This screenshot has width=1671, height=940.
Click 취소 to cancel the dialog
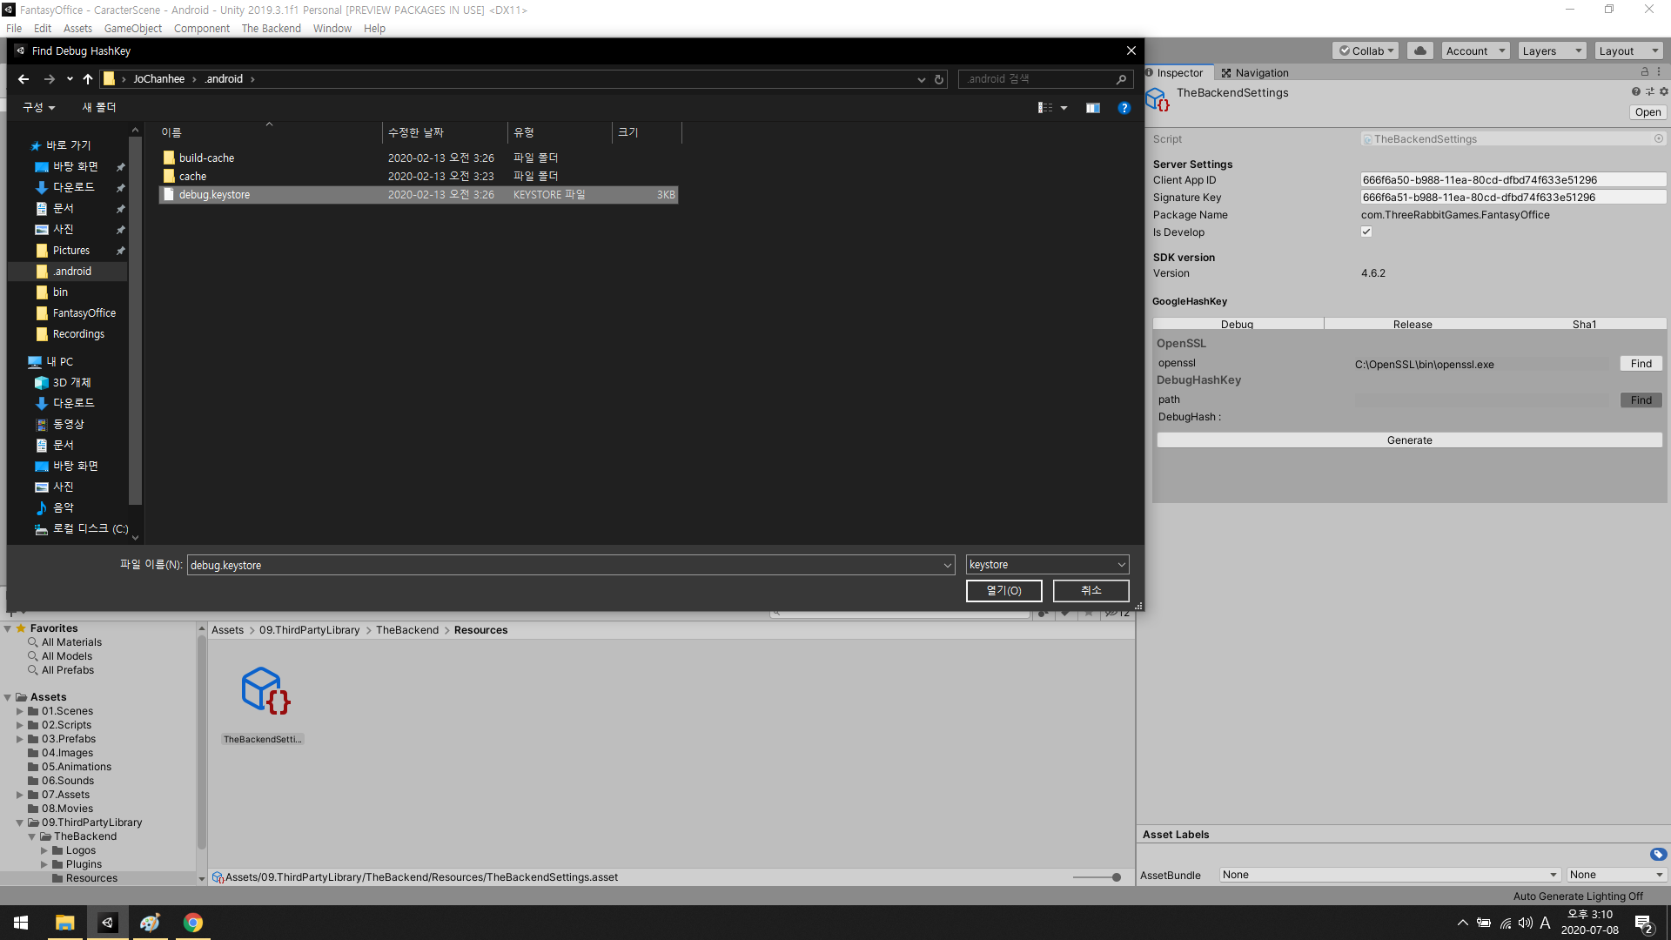coord(1091,591)
